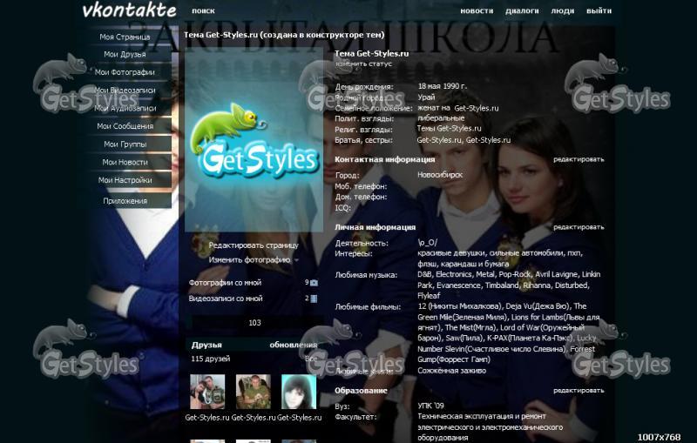Screen dimensions: 697x443
Task: Click the D&B music interest
Action: coord(424,274)
